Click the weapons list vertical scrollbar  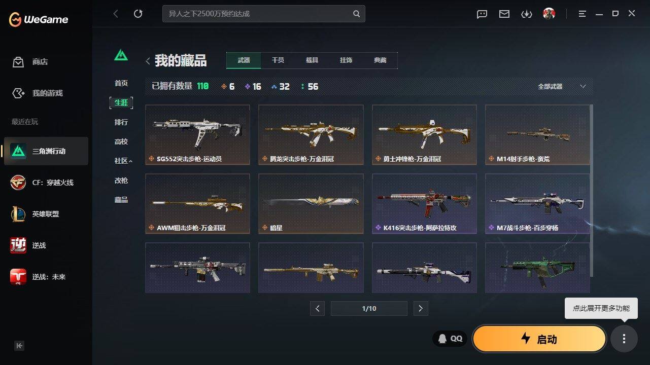coord(592,190)
